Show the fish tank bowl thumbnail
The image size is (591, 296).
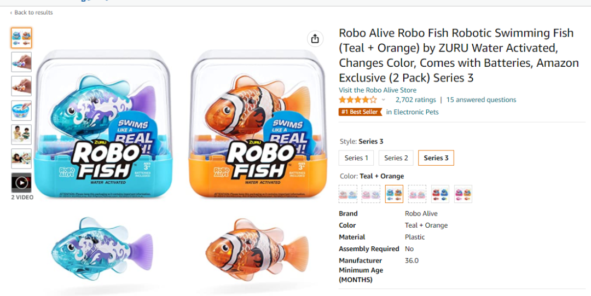click(x=21, y=111)
